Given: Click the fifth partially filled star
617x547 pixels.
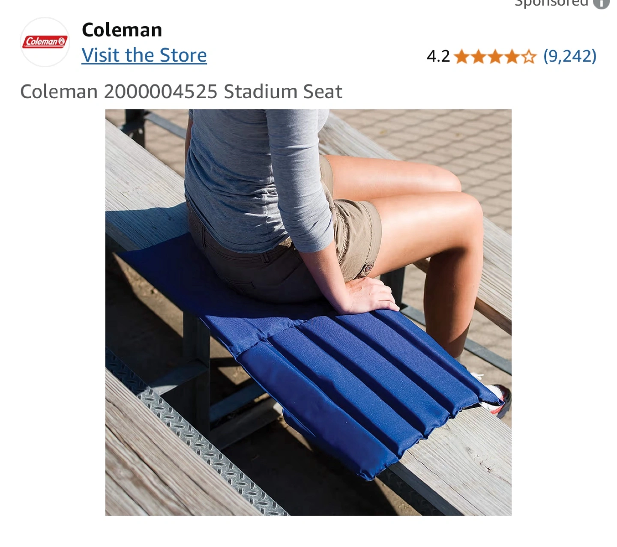Looking at the screenshot, I should coord(528,57).
